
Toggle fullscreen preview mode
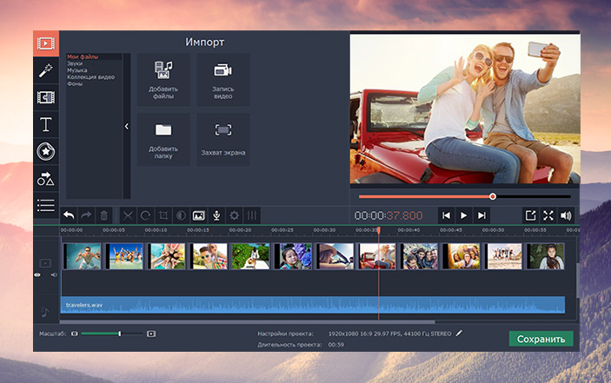click(x=548, y=215)
